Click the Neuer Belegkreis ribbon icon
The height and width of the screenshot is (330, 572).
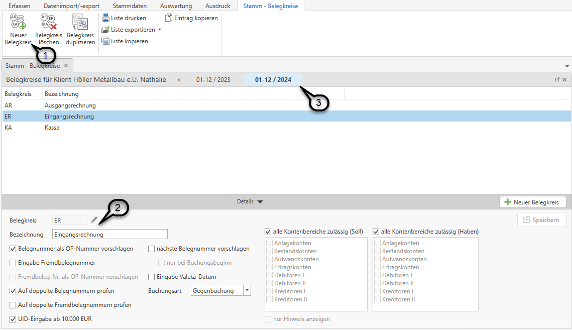(18, 23)
